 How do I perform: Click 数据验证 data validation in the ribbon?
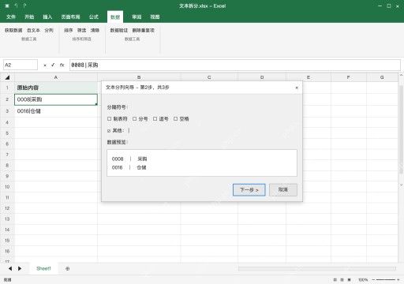pyautogui.click(x=119, y=31)
